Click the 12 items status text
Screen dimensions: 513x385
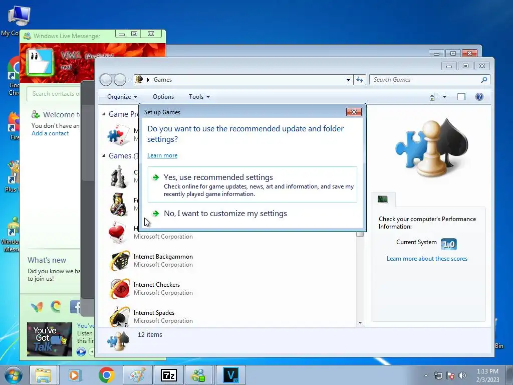point(150,334)
